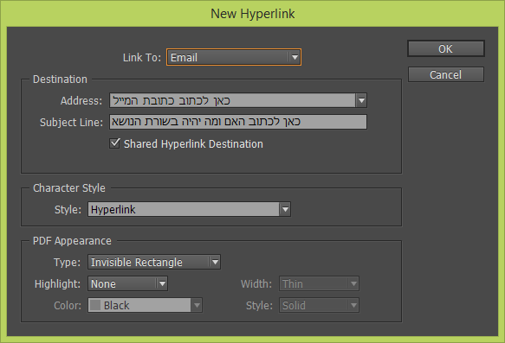This screenshot has height=343, width=505.
Task: Click into the Subject Line field
Action: click(238, 122)
